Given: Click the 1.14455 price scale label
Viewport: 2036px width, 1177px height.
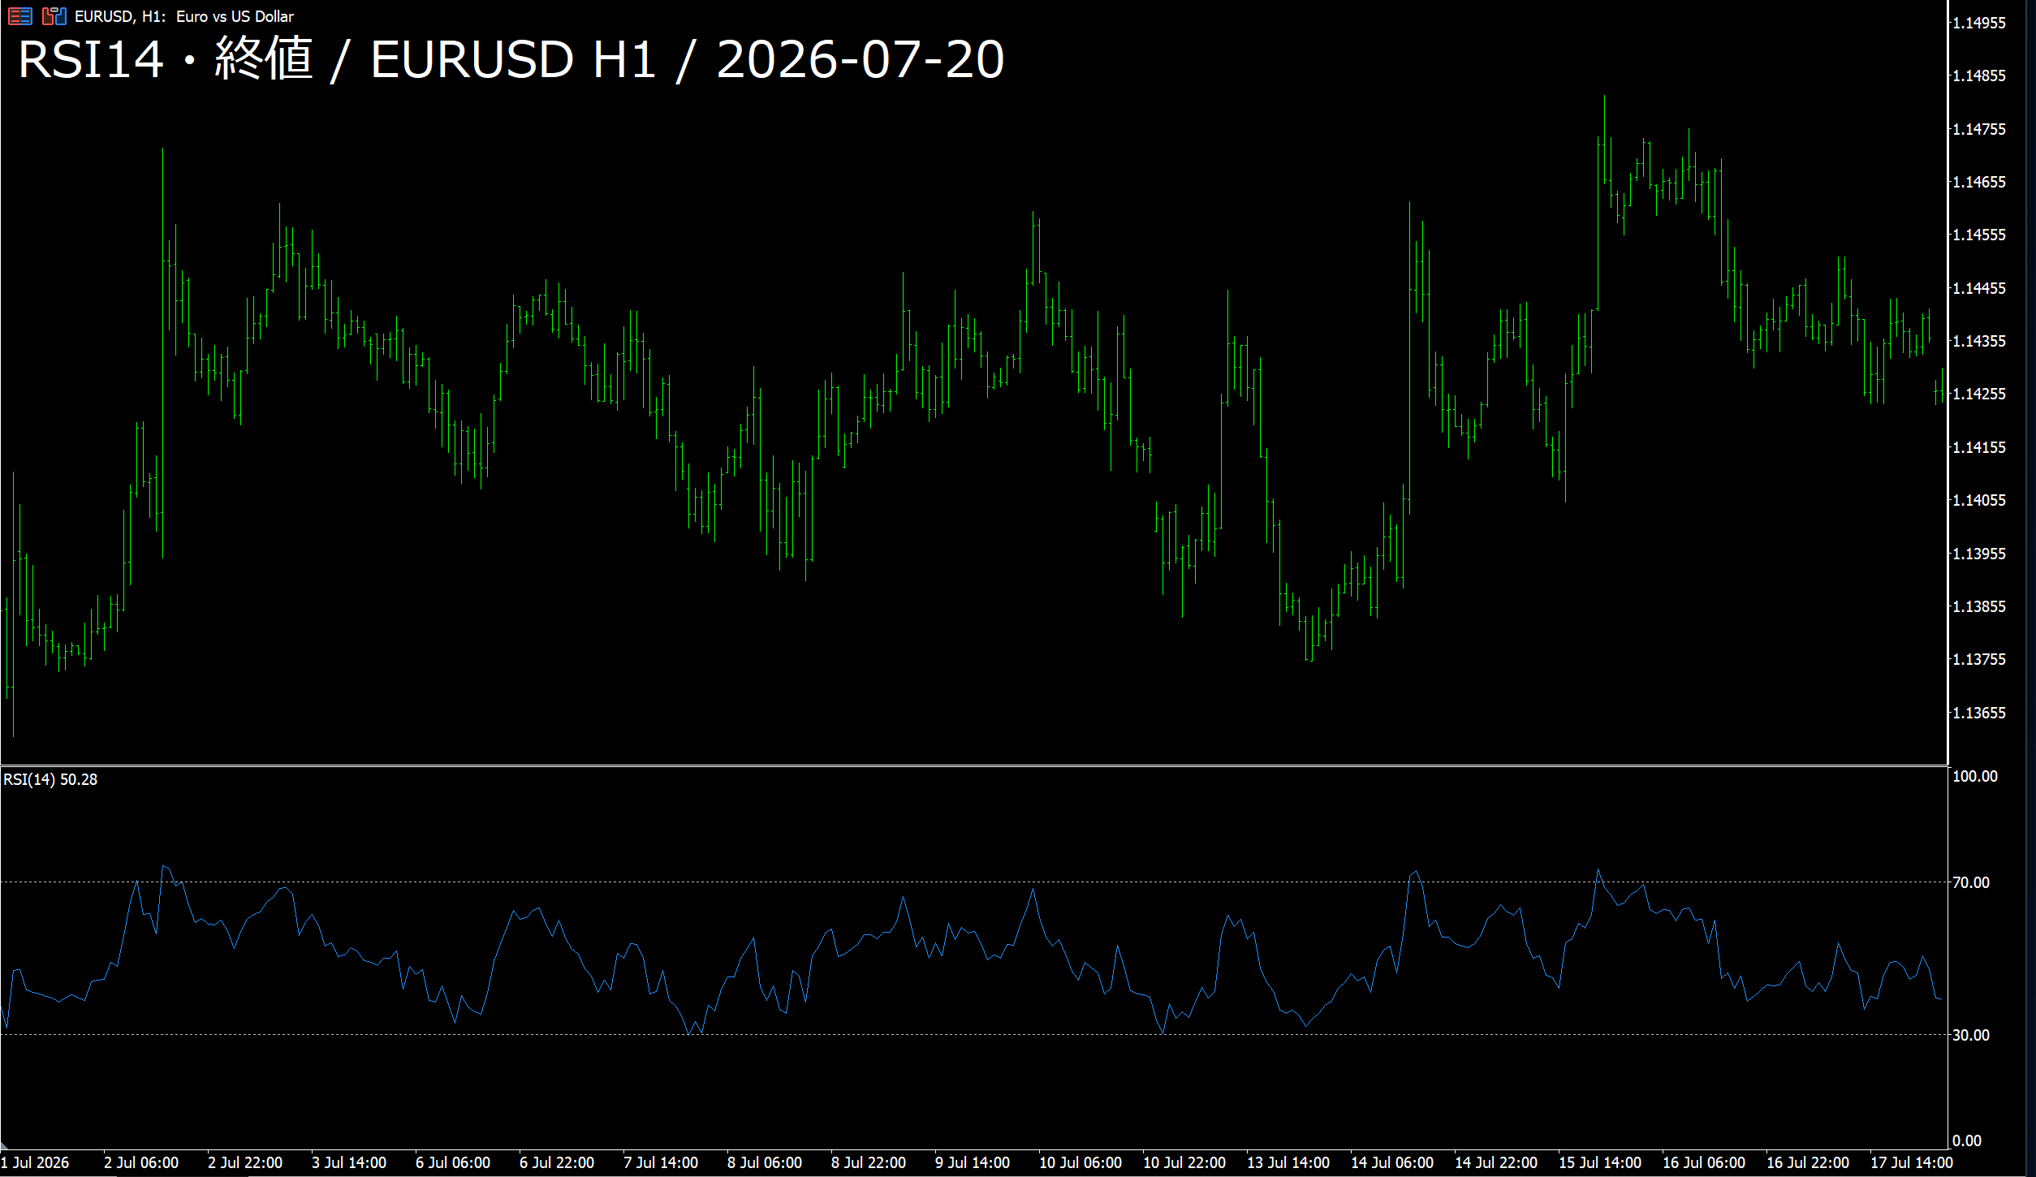Looking at the screenshot, I should 1979,288.
